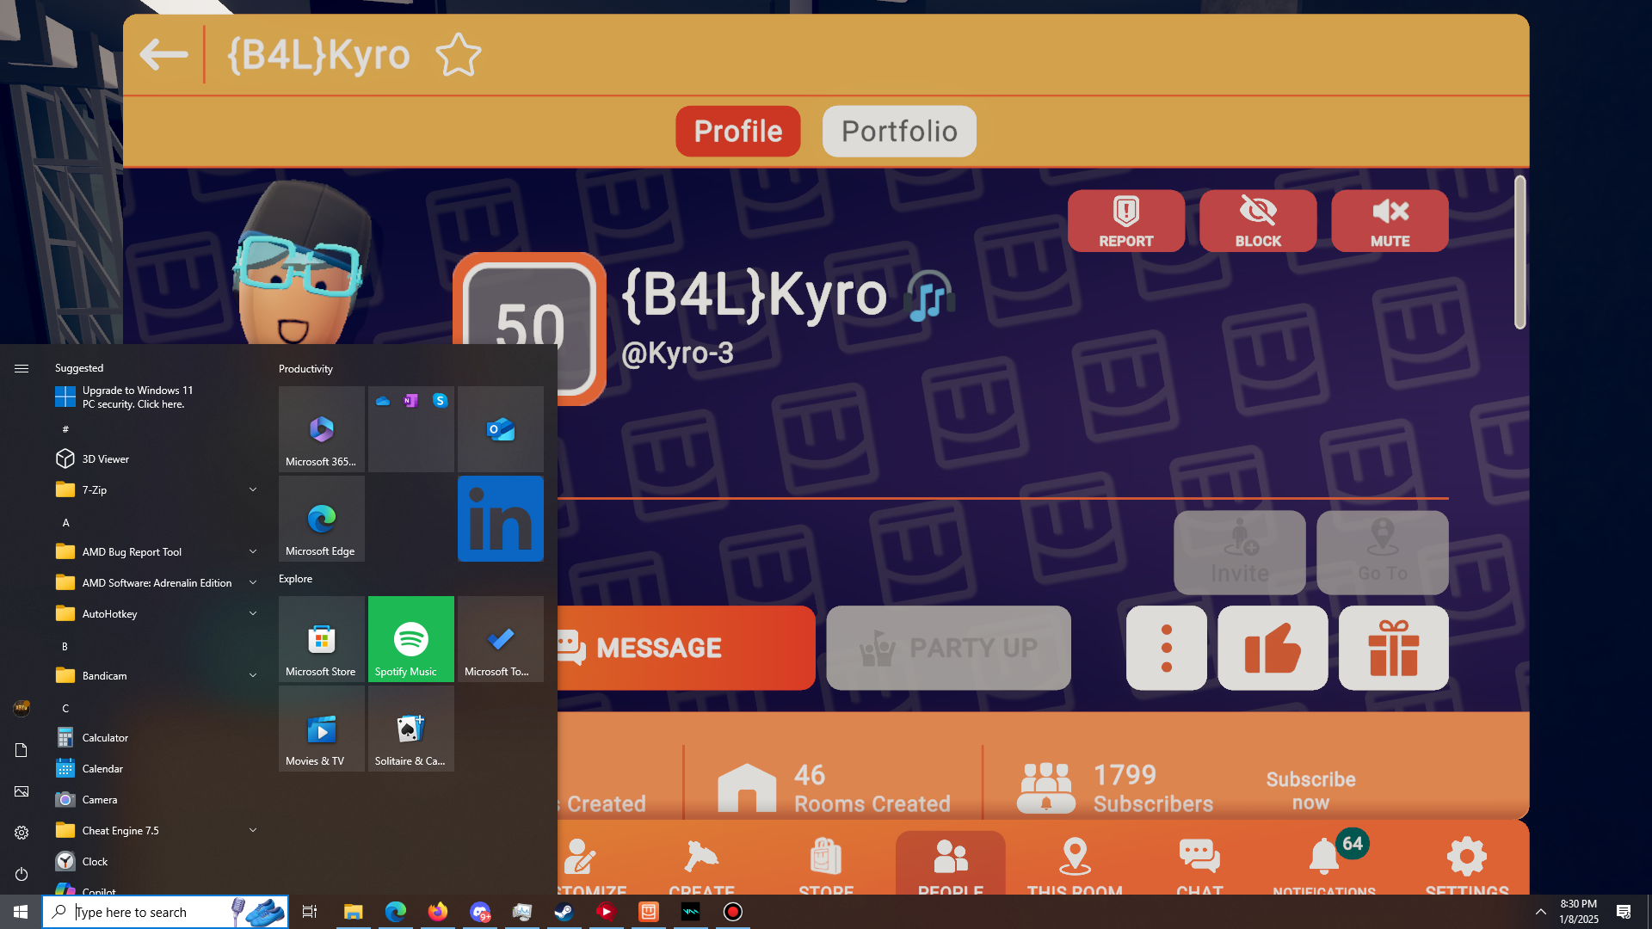Report this player
This screenshot has width=1652, height=929.
pos(1125,221)
